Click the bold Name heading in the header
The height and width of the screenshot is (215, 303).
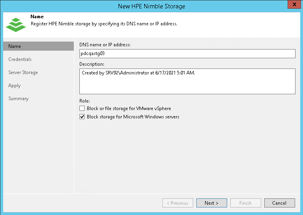[x=37, y=17]
